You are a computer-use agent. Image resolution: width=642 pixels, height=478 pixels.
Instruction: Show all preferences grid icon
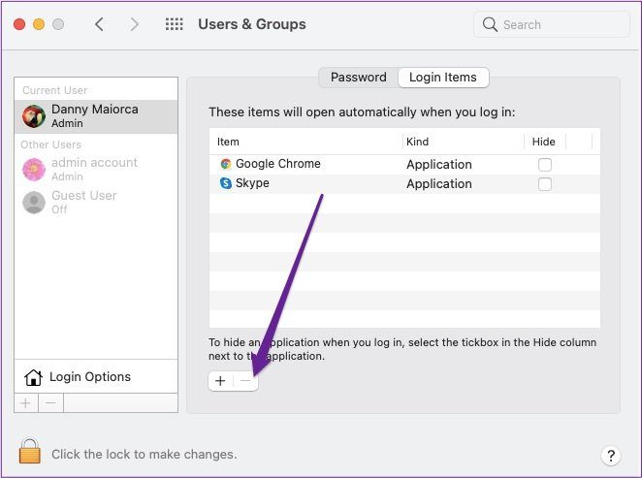174,24
